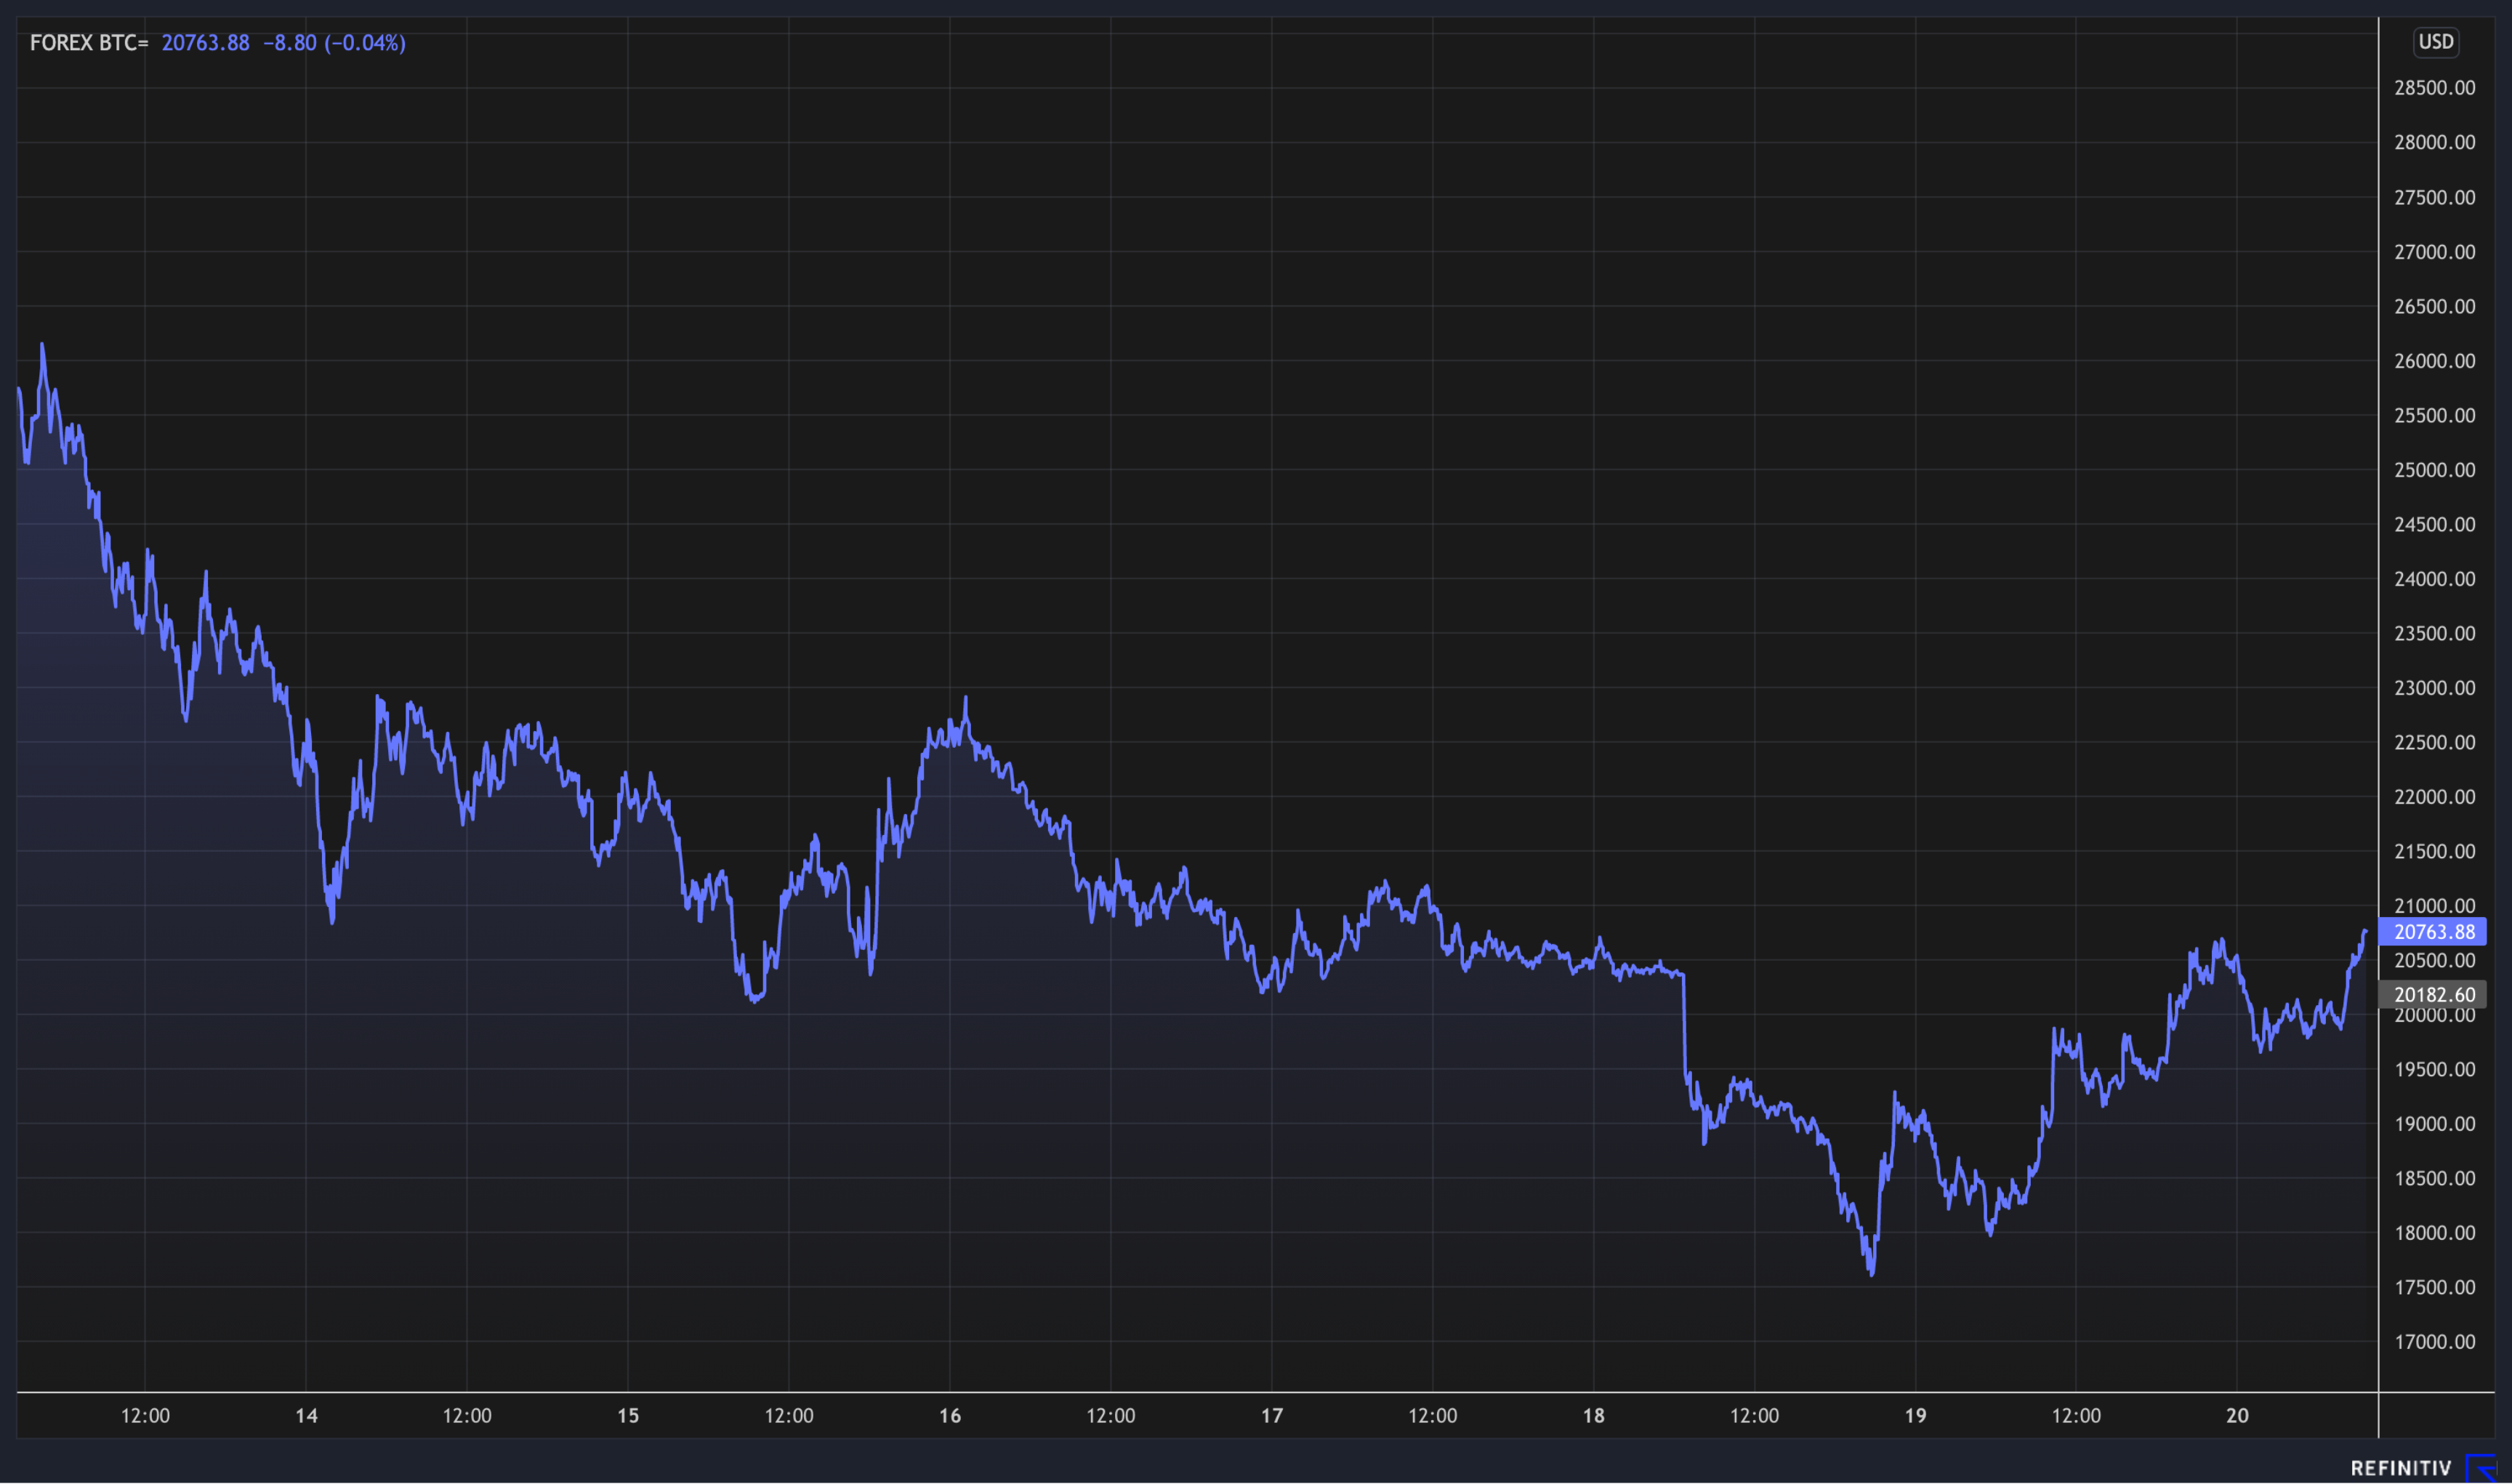2512x1484 pixels.
Task: Click date label 16 on time axis
Action: click(x=950, y=1416)
